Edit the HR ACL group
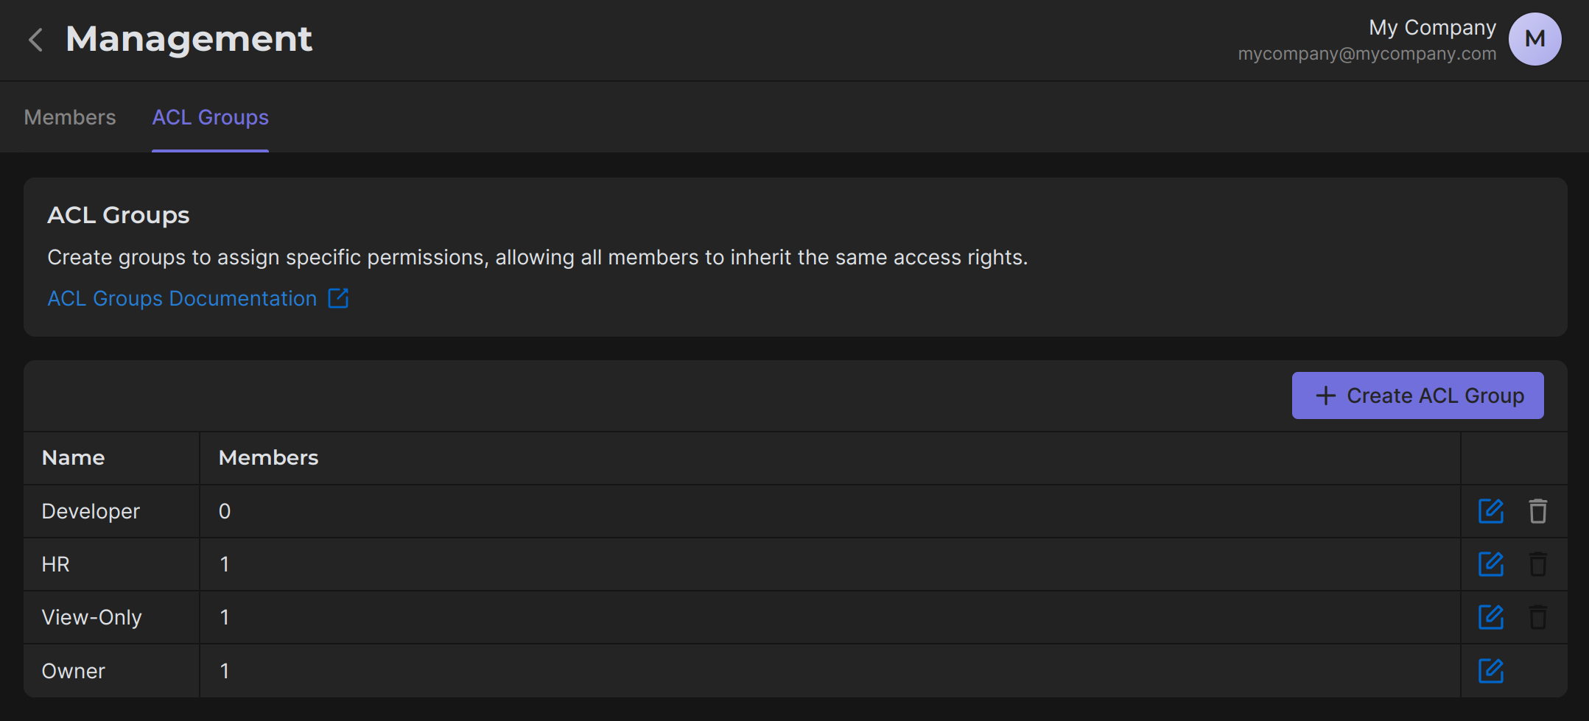 click(x=1490, y=564)
